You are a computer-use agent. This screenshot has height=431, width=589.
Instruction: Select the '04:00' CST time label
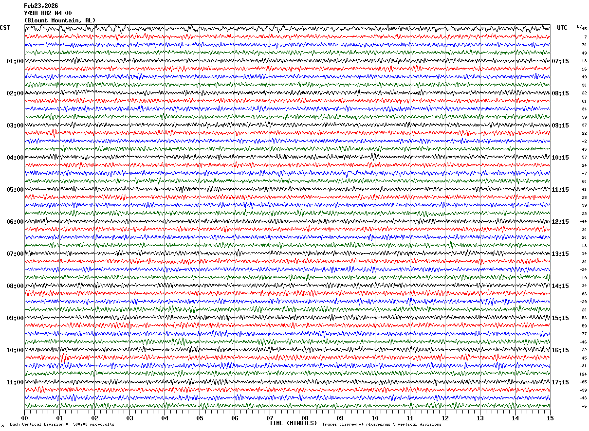pos(15,158)
